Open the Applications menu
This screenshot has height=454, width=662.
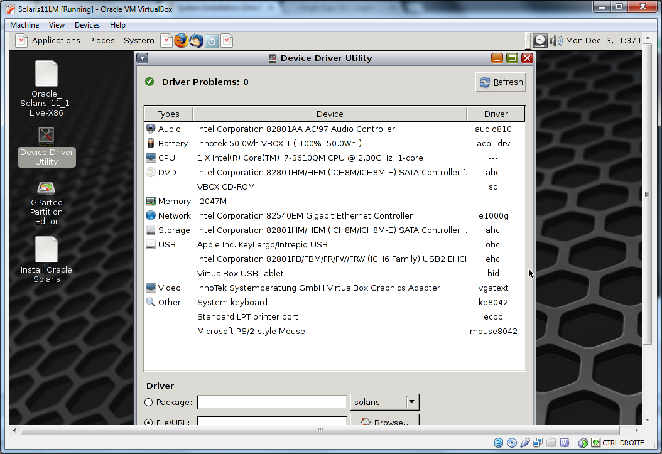click(x=56, y=41)
